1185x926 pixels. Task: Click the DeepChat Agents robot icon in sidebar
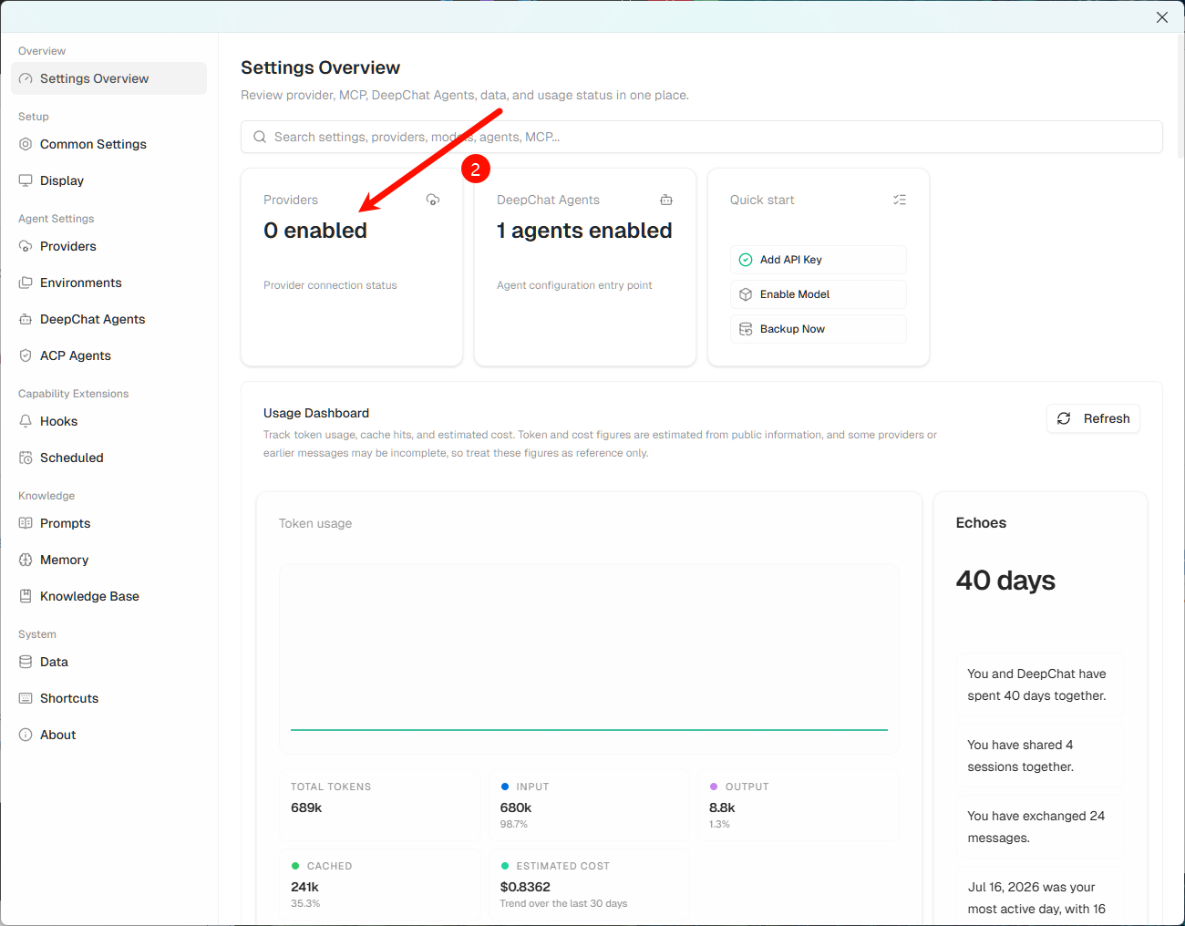[26, 319]
